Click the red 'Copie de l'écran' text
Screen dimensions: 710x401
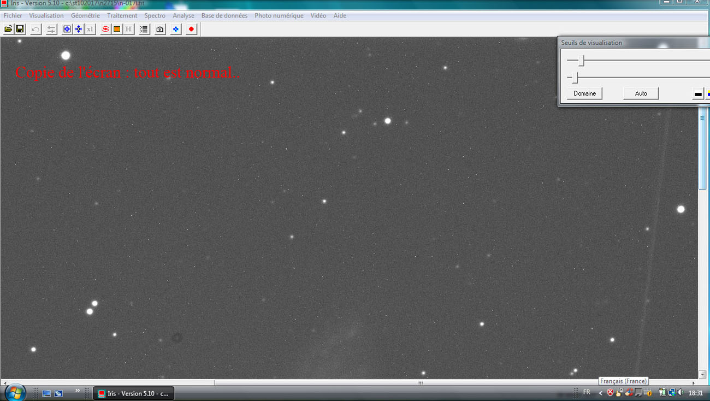(x=127, y=72)
